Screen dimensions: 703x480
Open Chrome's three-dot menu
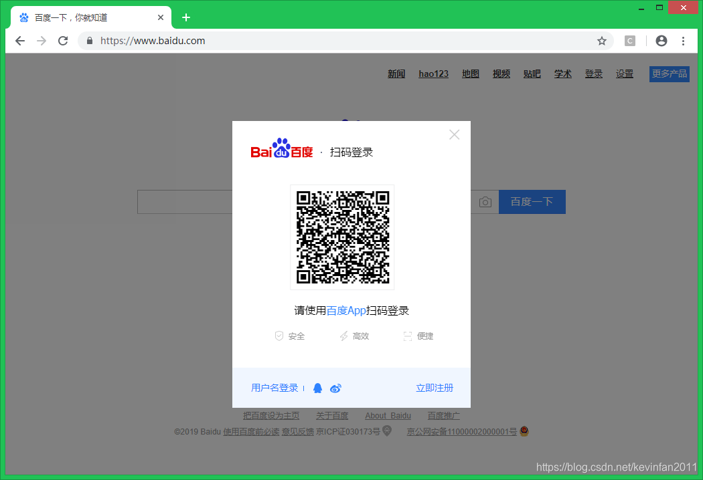pyautogui.click(x=684, y=41)
